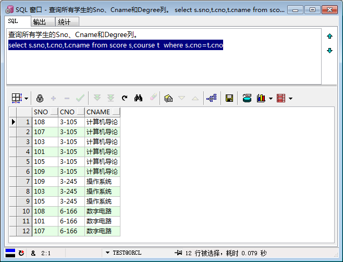Click the red report grid icon

[x=281, y=98]
